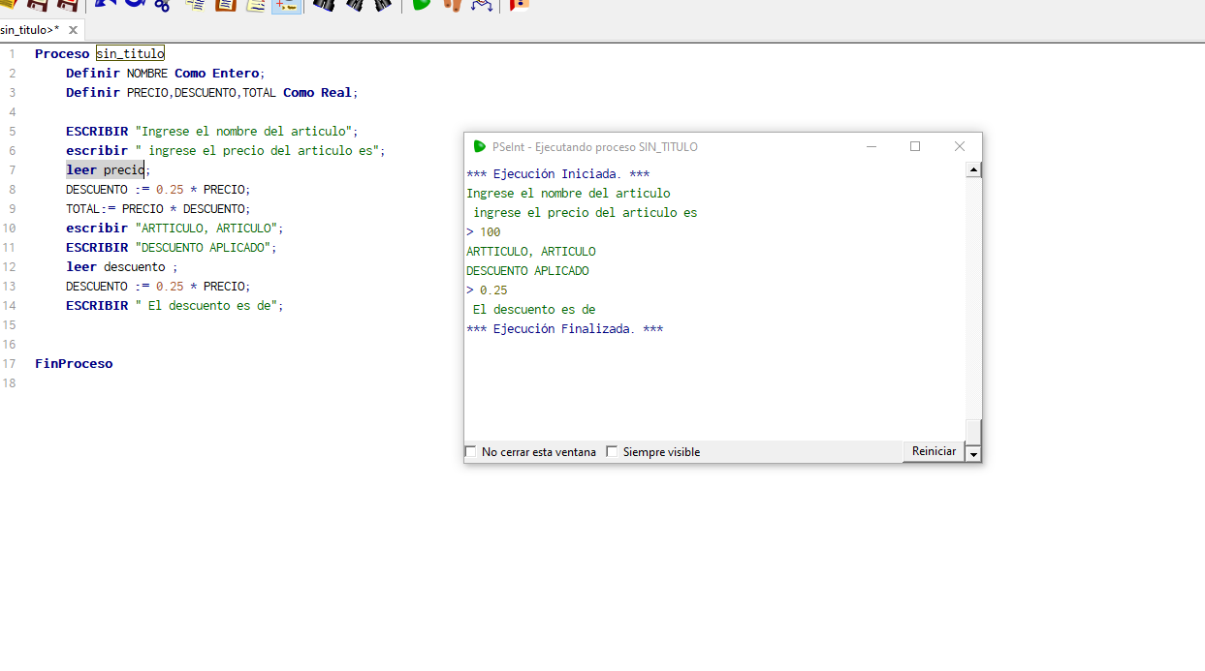Click input value '> 100' in output
This screenshot has width=1205, height=671.
(484, 232)
